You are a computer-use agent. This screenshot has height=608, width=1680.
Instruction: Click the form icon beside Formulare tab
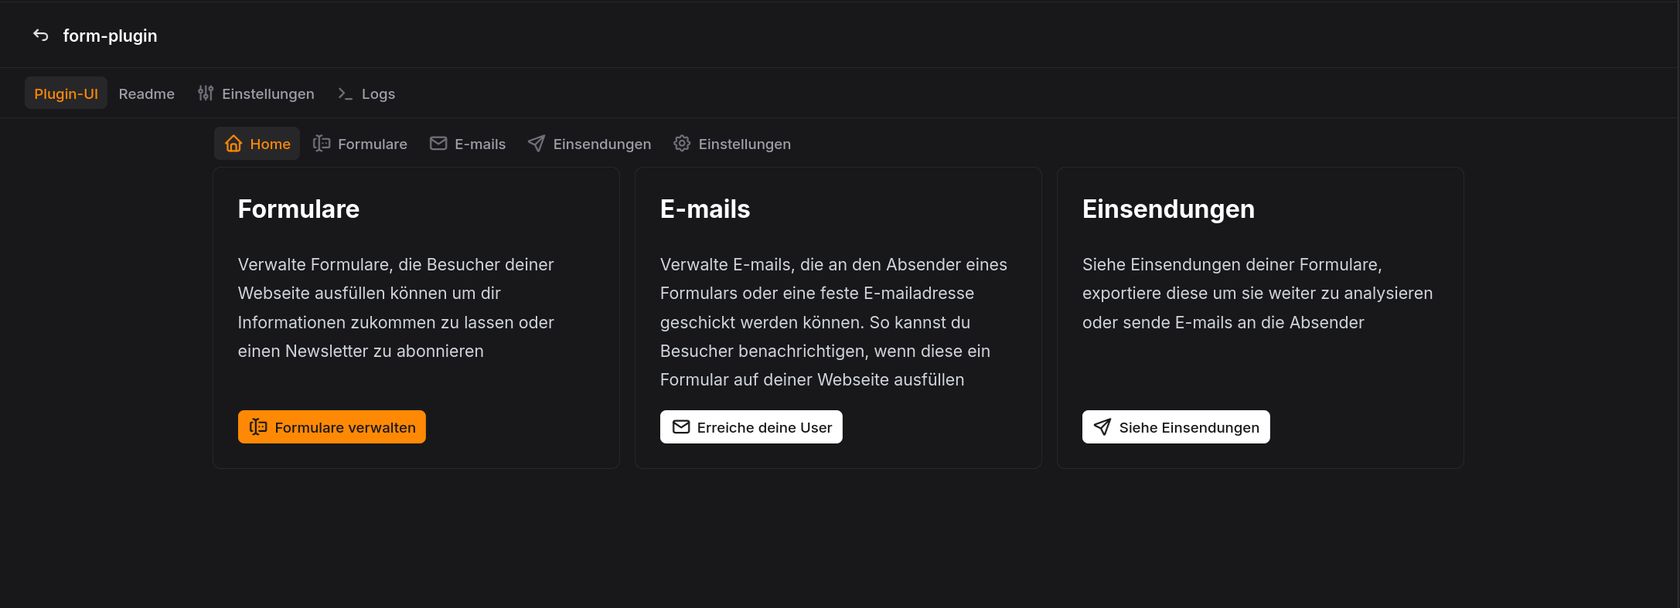coord(322,144)
